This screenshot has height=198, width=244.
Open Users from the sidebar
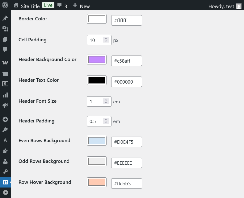point(5,161)
